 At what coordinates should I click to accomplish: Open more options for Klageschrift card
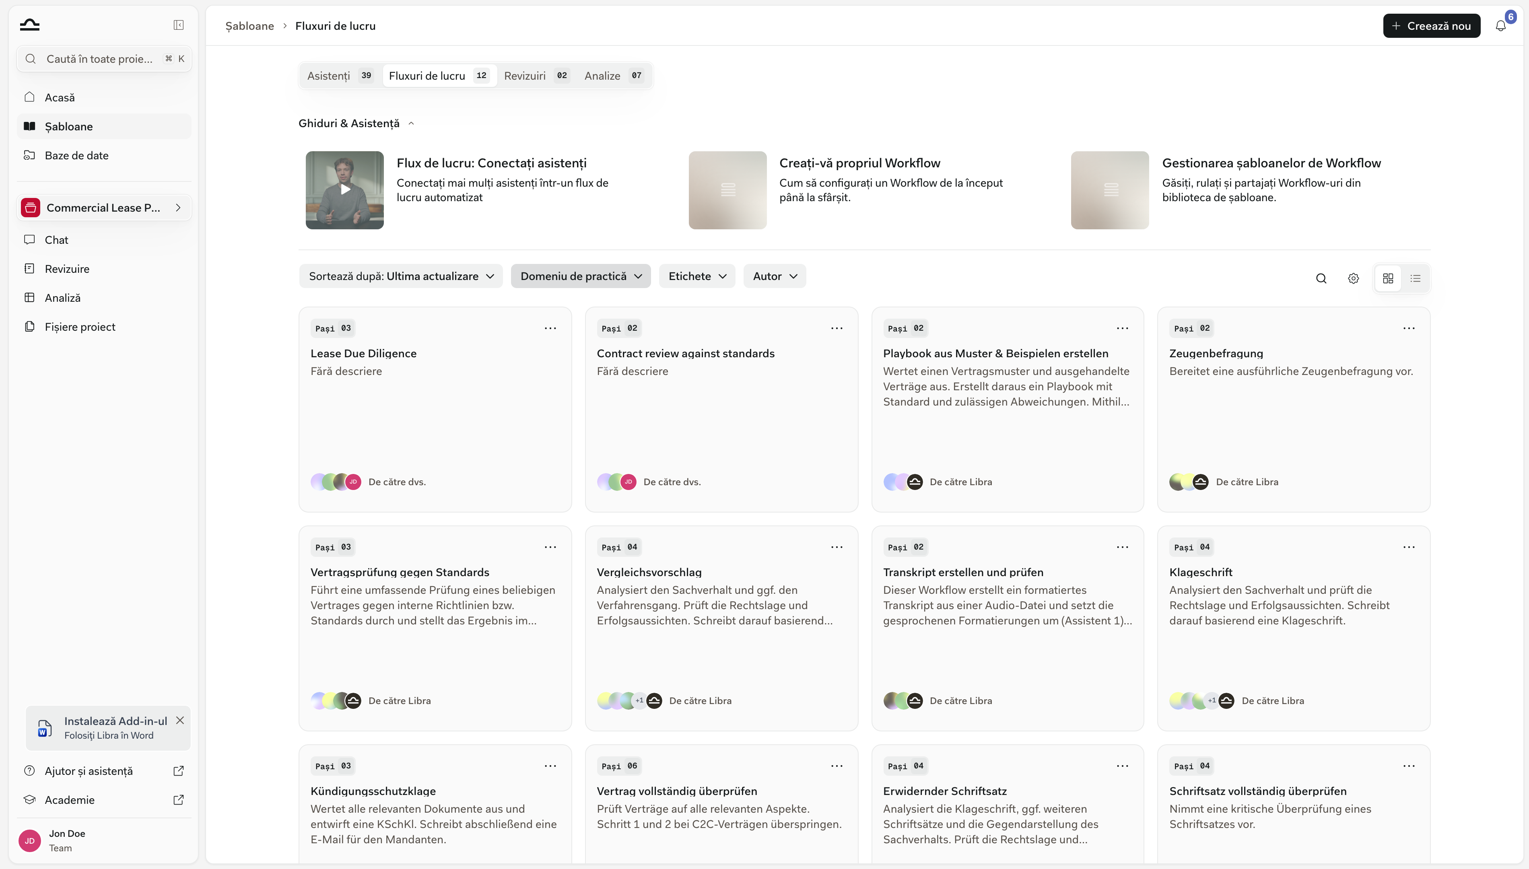(1409, 547)
